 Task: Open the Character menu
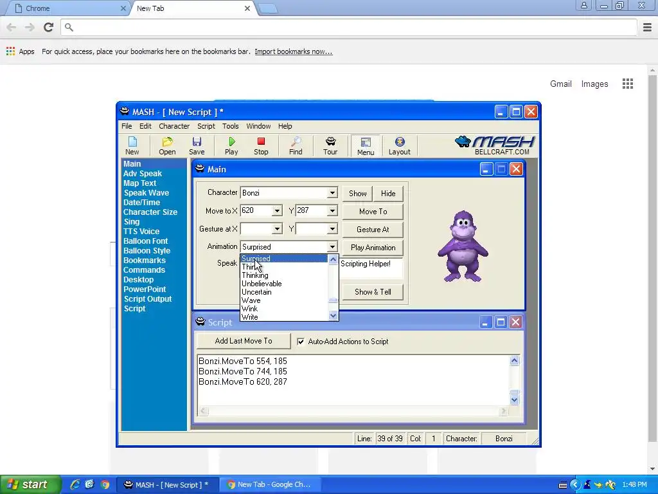(x=174, y=126)
